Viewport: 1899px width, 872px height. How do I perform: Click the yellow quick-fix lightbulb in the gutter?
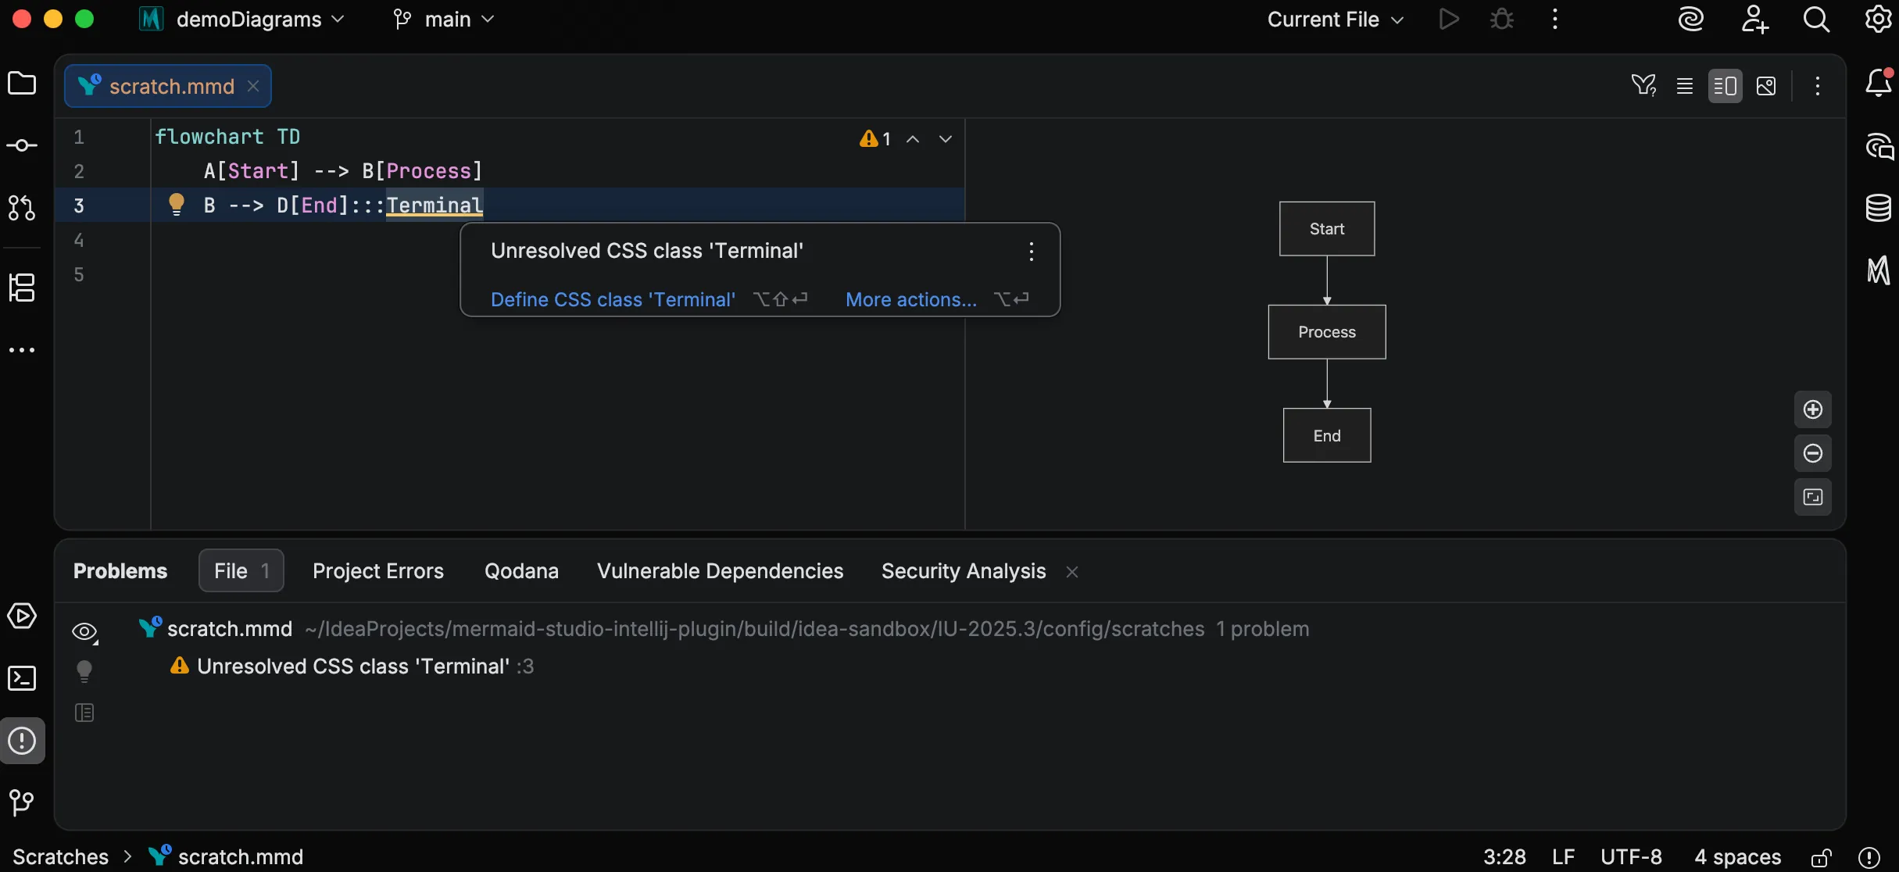pos(177,204)
